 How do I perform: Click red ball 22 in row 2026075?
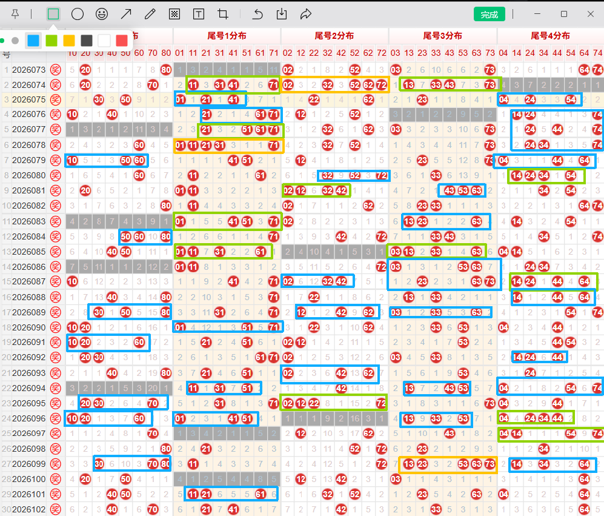coord(314,99)
